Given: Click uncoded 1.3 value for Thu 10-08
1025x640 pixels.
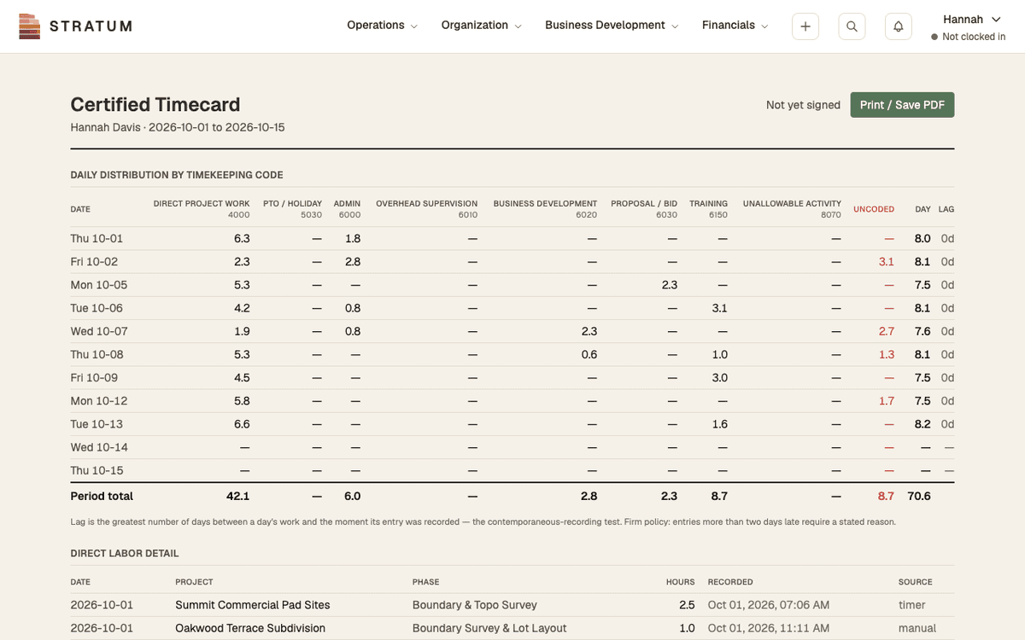Looking at the screenshot, I should point(886,354).
